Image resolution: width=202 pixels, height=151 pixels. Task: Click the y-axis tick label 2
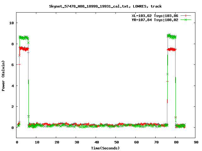tap(13, 107)
